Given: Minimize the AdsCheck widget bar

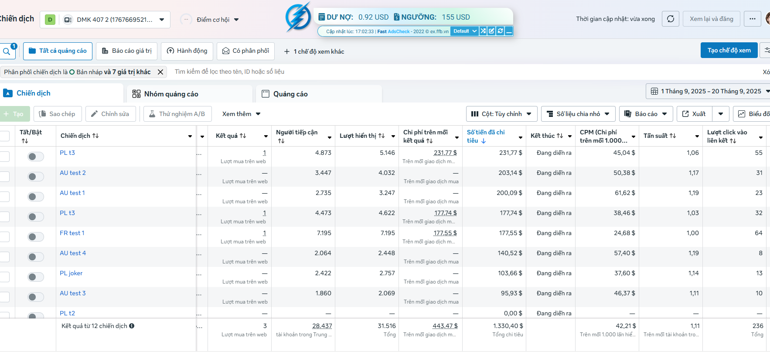Looking at the screenshot, I should [508, 31].
